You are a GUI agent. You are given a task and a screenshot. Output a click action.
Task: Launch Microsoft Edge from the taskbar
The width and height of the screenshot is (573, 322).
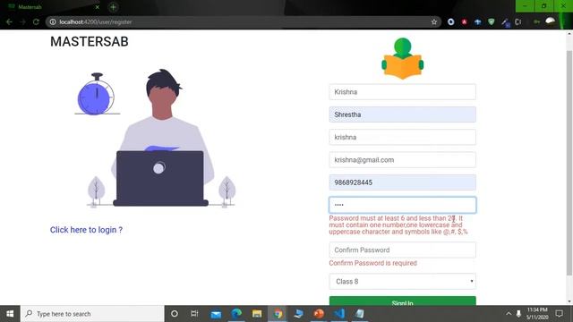click(236, 314)
